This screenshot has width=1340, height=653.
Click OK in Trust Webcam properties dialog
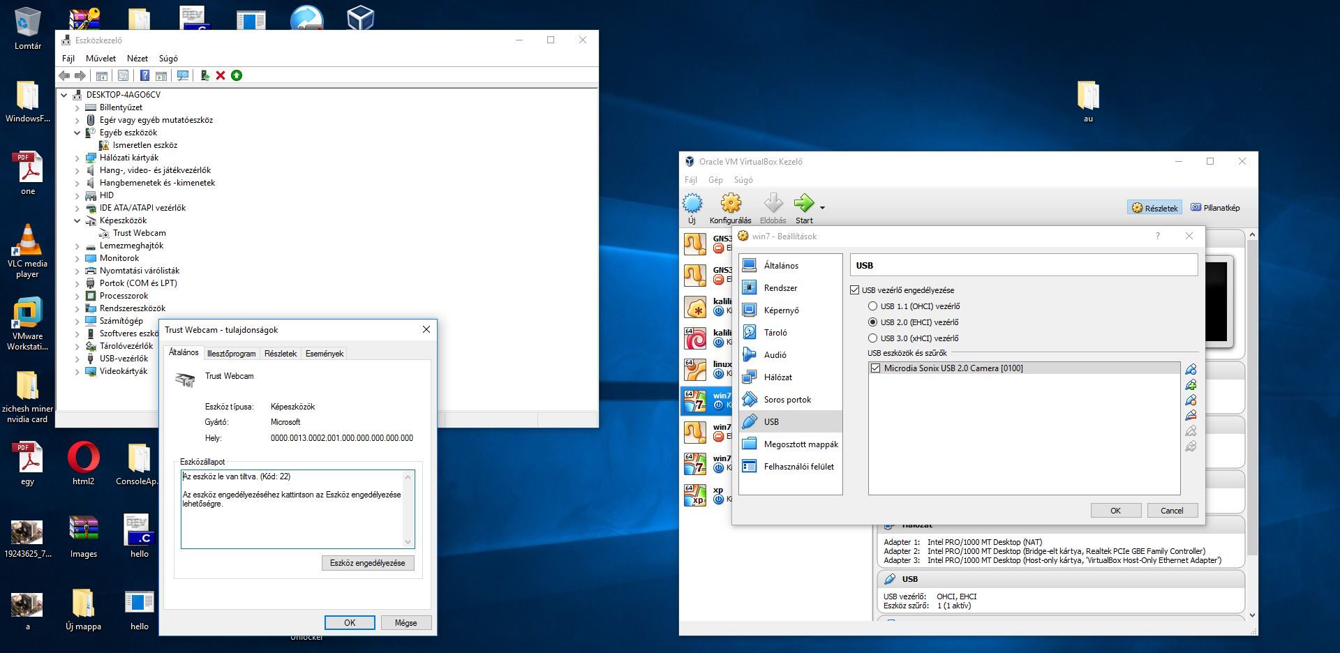pos(350,623)
